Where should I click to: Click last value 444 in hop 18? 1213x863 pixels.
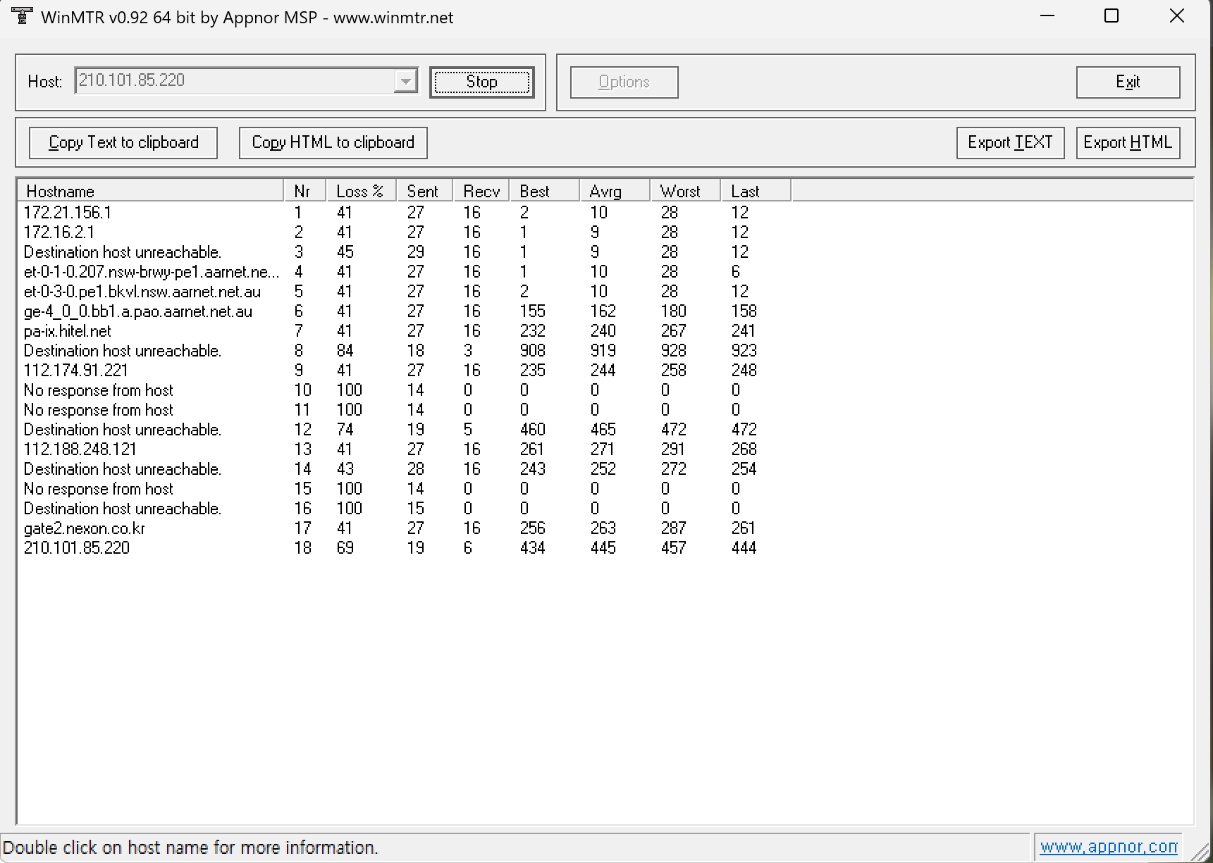click(x=744, y=548)
